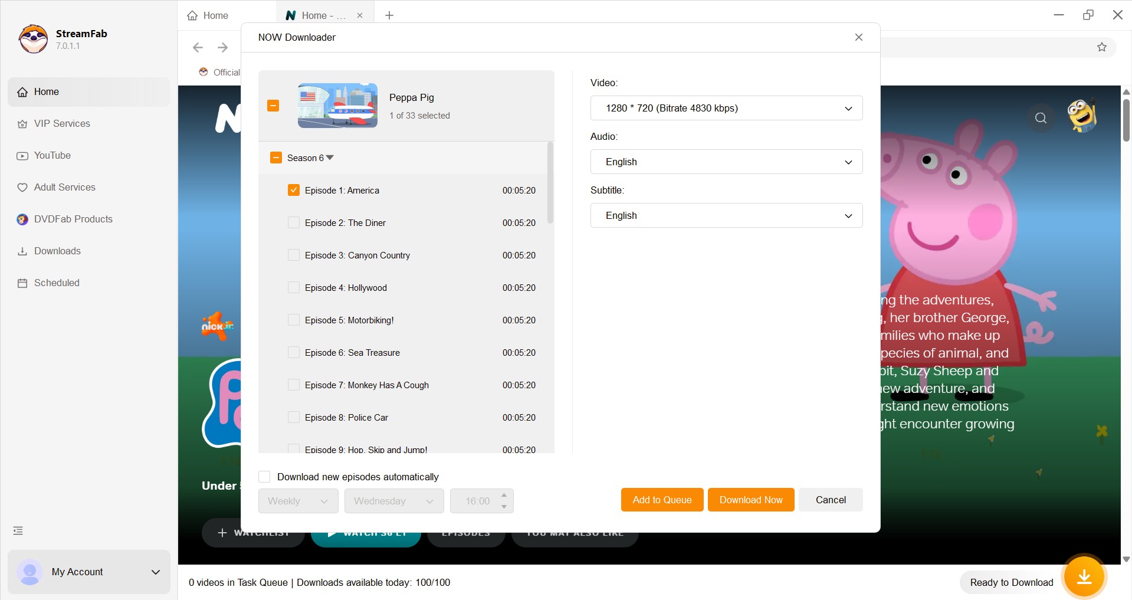Collapse the sidebar using menu icon

click(x=18, y=531)
